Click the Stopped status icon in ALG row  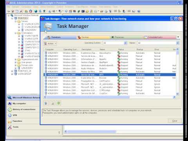point(119,56)
